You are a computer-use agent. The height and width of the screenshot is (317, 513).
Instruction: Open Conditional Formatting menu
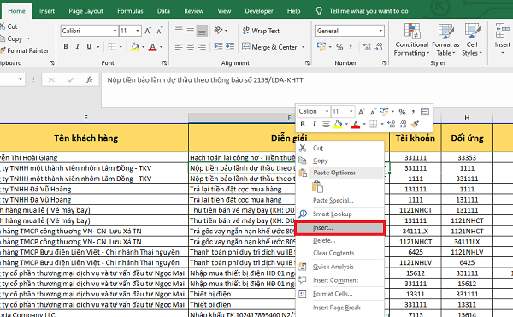point(411,39)
